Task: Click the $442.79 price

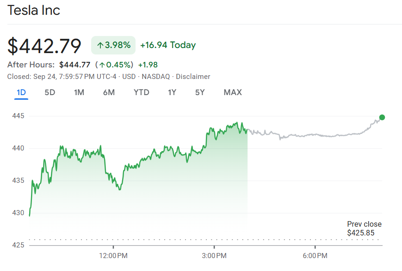Action: click(x=44, y=46)
